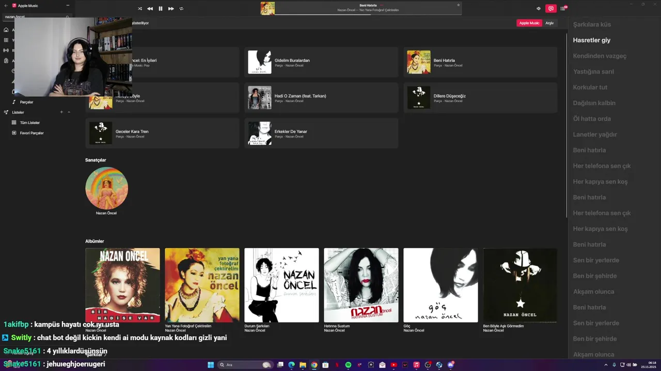Jump to lyric line Korkular tut

point(590,88)
